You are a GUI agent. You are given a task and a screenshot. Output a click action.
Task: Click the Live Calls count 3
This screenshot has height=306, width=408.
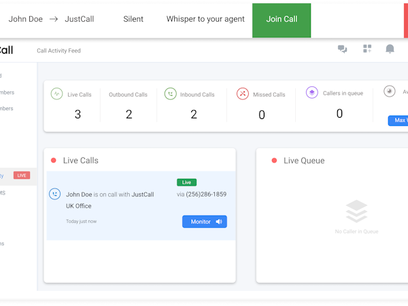[78, 114]
